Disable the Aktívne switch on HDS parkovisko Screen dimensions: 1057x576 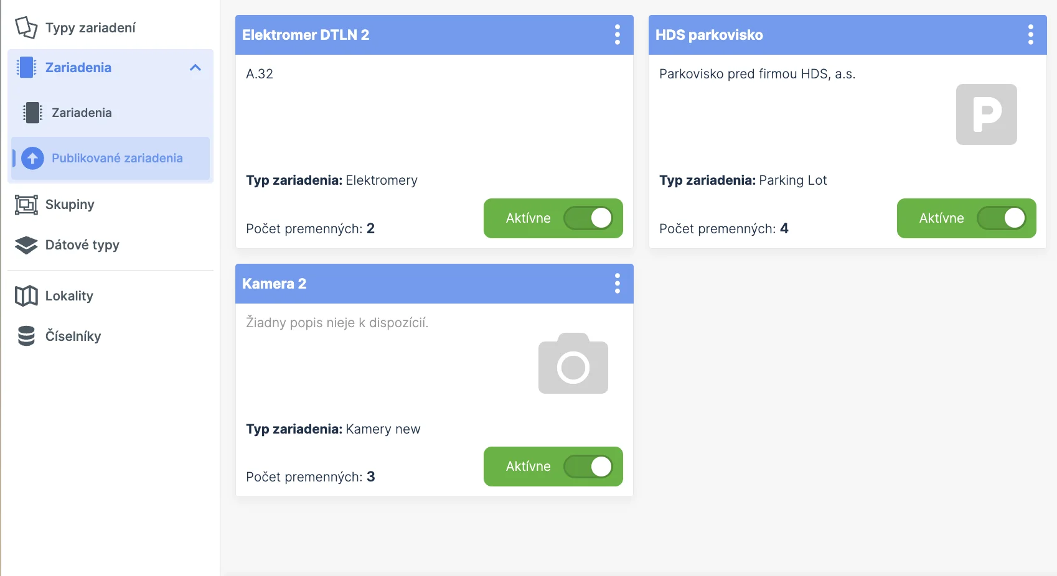point(1001,218)
